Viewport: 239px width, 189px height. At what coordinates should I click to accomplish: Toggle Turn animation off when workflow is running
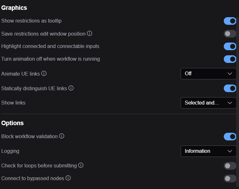230,59
